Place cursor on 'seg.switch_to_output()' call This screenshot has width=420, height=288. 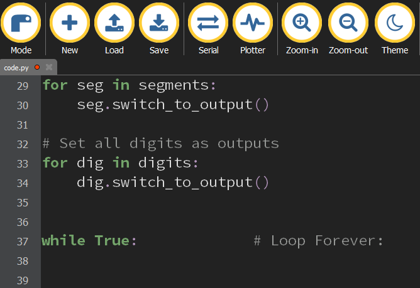(x=173, y=105)
